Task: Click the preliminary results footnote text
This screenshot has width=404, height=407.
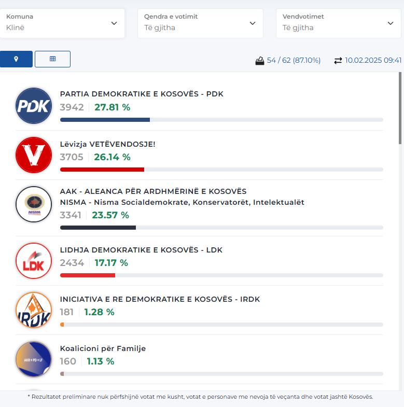Action: (x=200, y=397)
